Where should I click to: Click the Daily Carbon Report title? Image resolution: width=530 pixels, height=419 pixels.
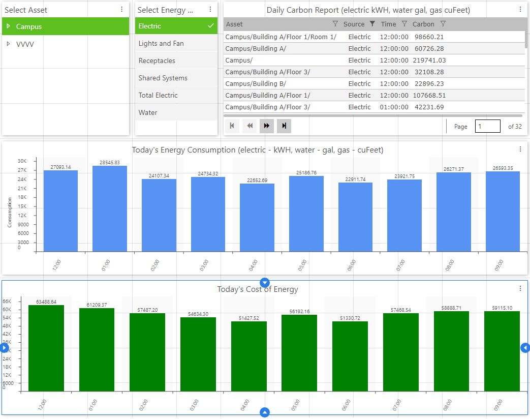(368, 10)
